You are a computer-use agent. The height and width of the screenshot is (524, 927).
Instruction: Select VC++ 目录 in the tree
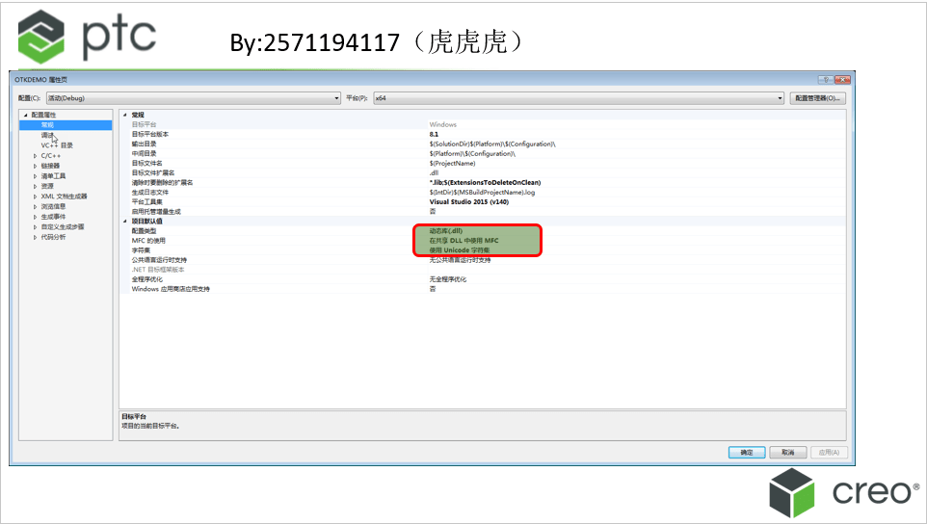pyautogui.click(x=57, y=145)
